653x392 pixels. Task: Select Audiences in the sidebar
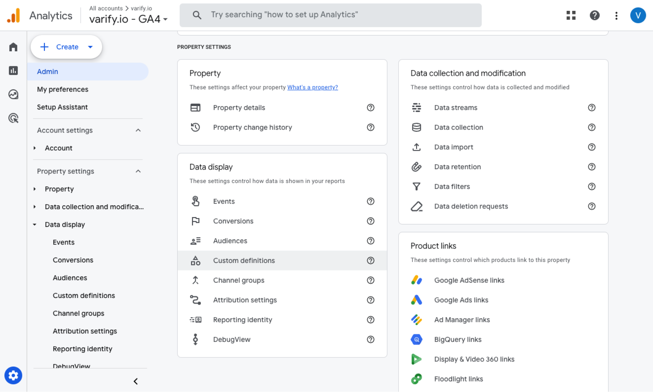[70, 278]
